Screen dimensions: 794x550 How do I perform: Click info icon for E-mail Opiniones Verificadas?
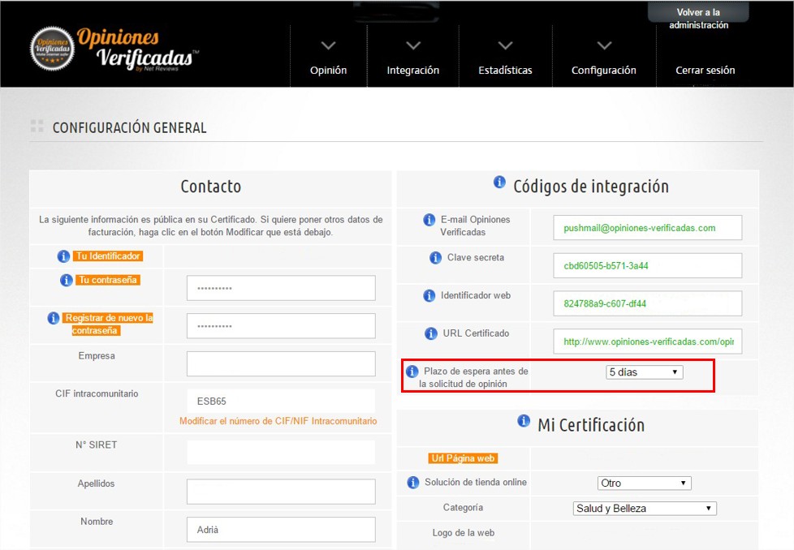[429, 220]
